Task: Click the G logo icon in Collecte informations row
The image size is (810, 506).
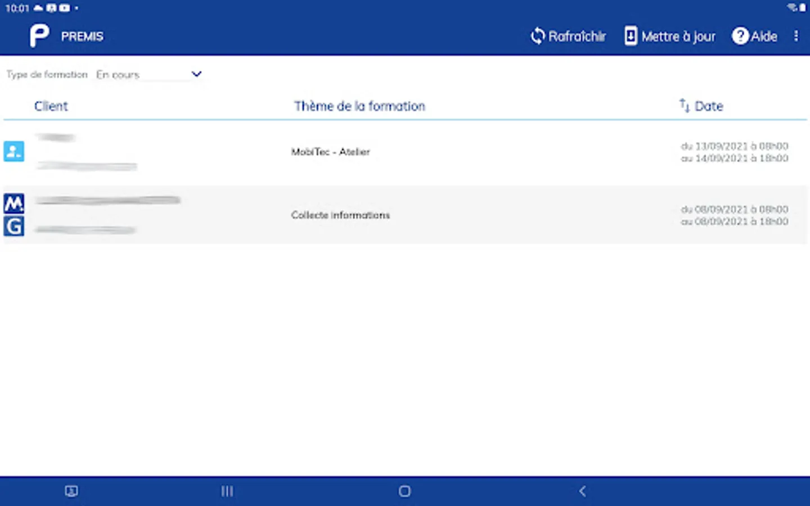Action: (14, 226)
